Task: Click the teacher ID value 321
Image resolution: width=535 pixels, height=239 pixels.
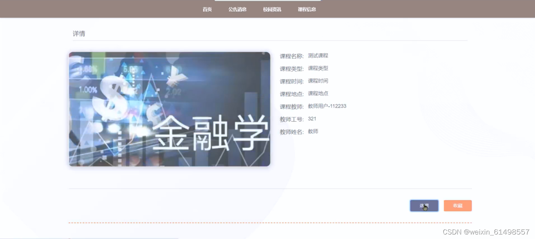Action: point(312,119)
